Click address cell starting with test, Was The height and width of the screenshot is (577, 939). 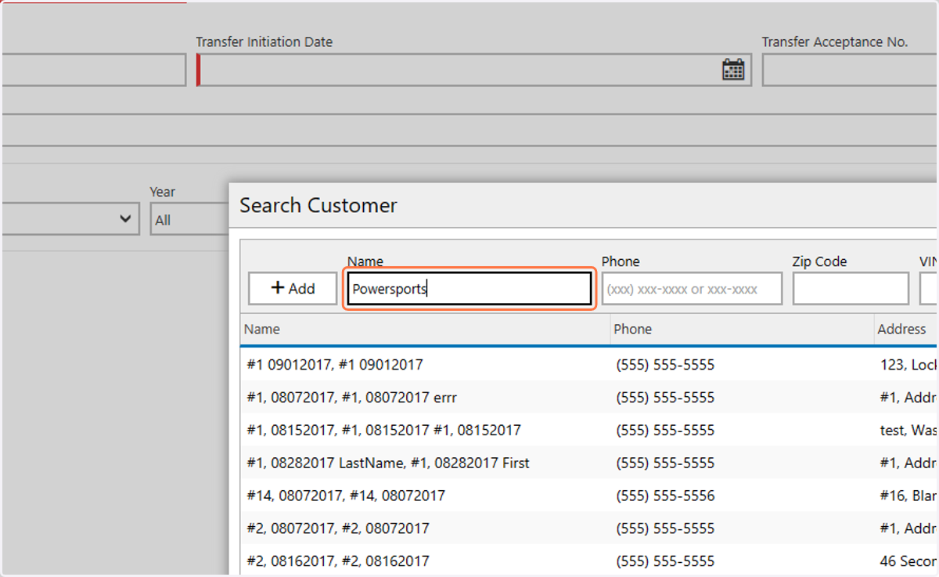click(x=908, y=431)
